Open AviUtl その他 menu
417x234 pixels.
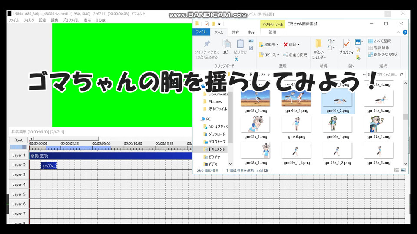pos(100,20)
